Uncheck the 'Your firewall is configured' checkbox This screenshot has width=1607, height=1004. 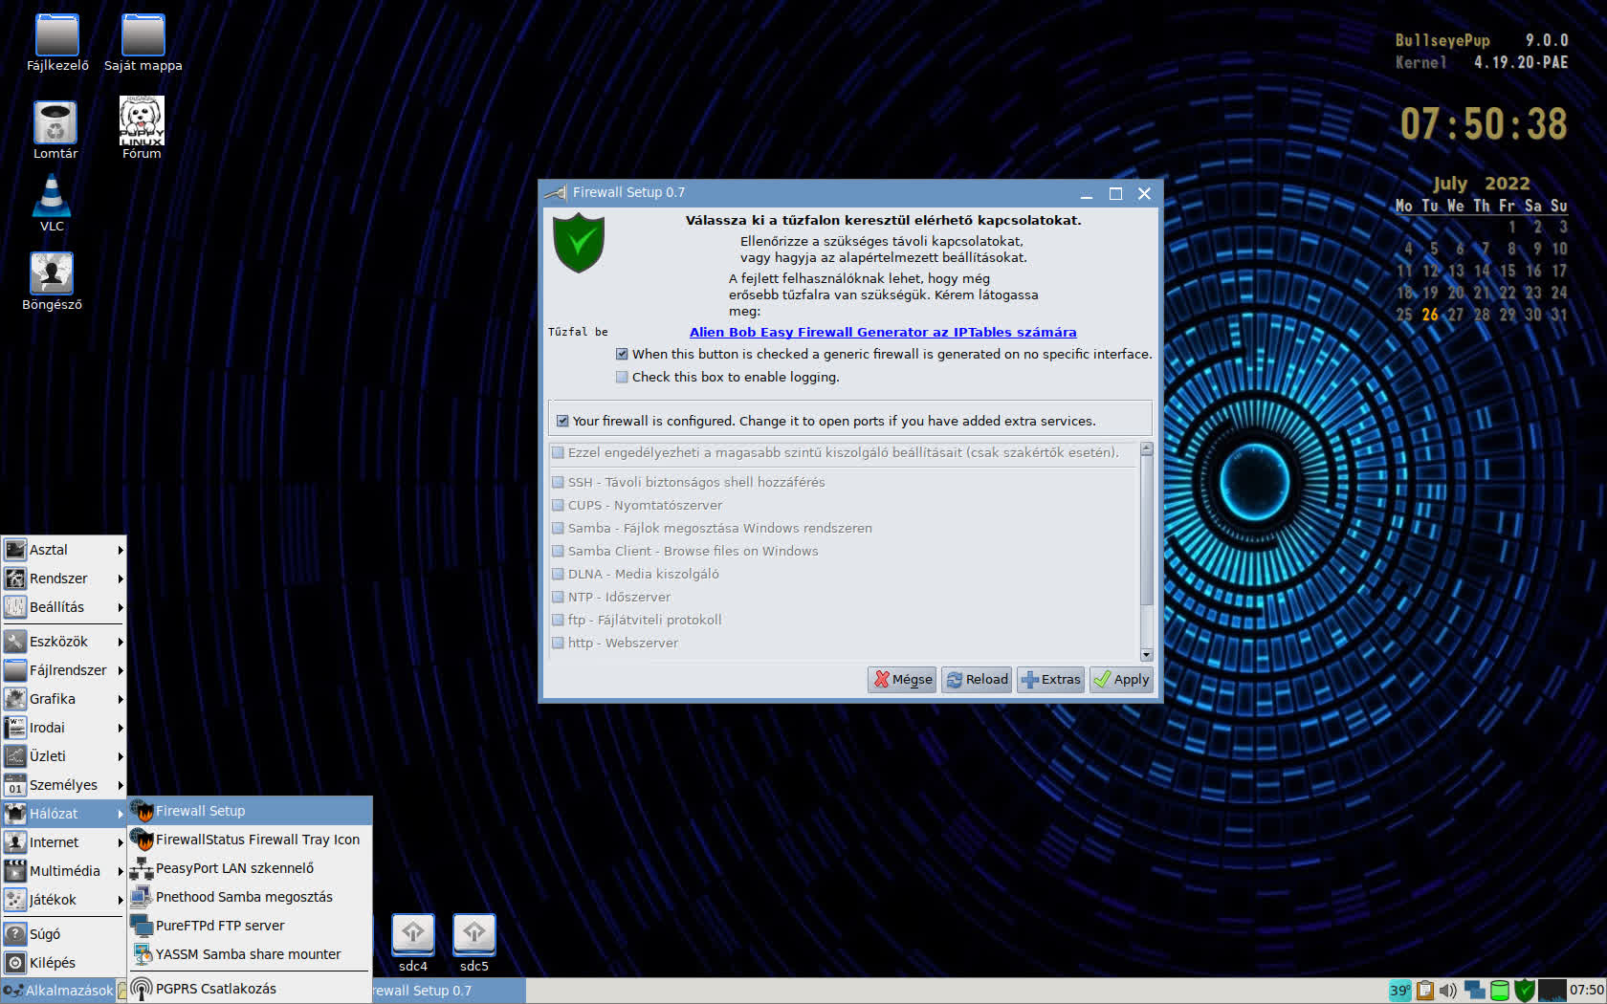[x=562, y=421]
